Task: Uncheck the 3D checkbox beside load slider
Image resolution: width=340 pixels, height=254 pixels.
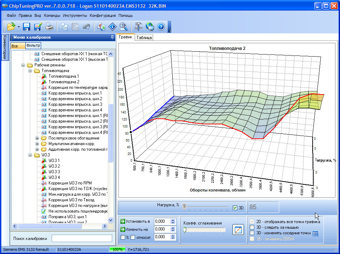Action: coord(235,208)
